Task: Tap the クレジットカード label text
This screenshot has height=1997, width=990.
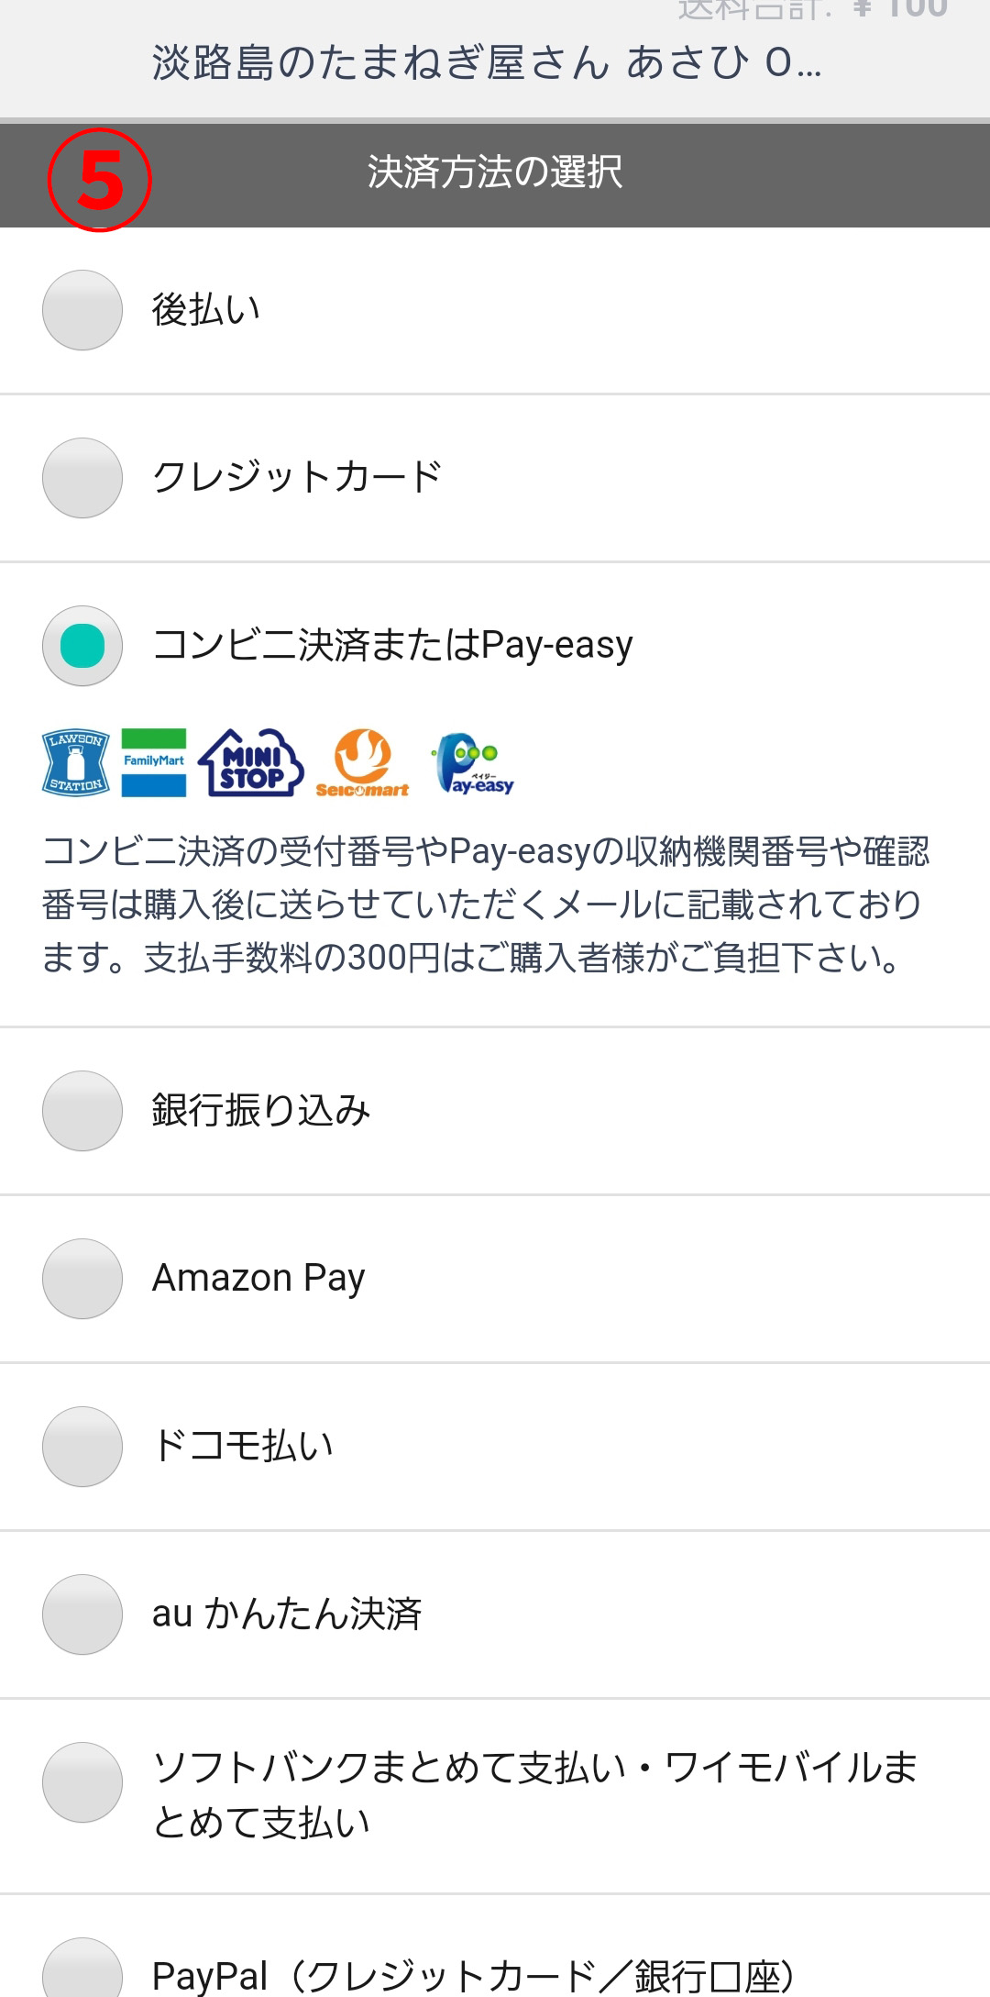Action: [297, 478]
